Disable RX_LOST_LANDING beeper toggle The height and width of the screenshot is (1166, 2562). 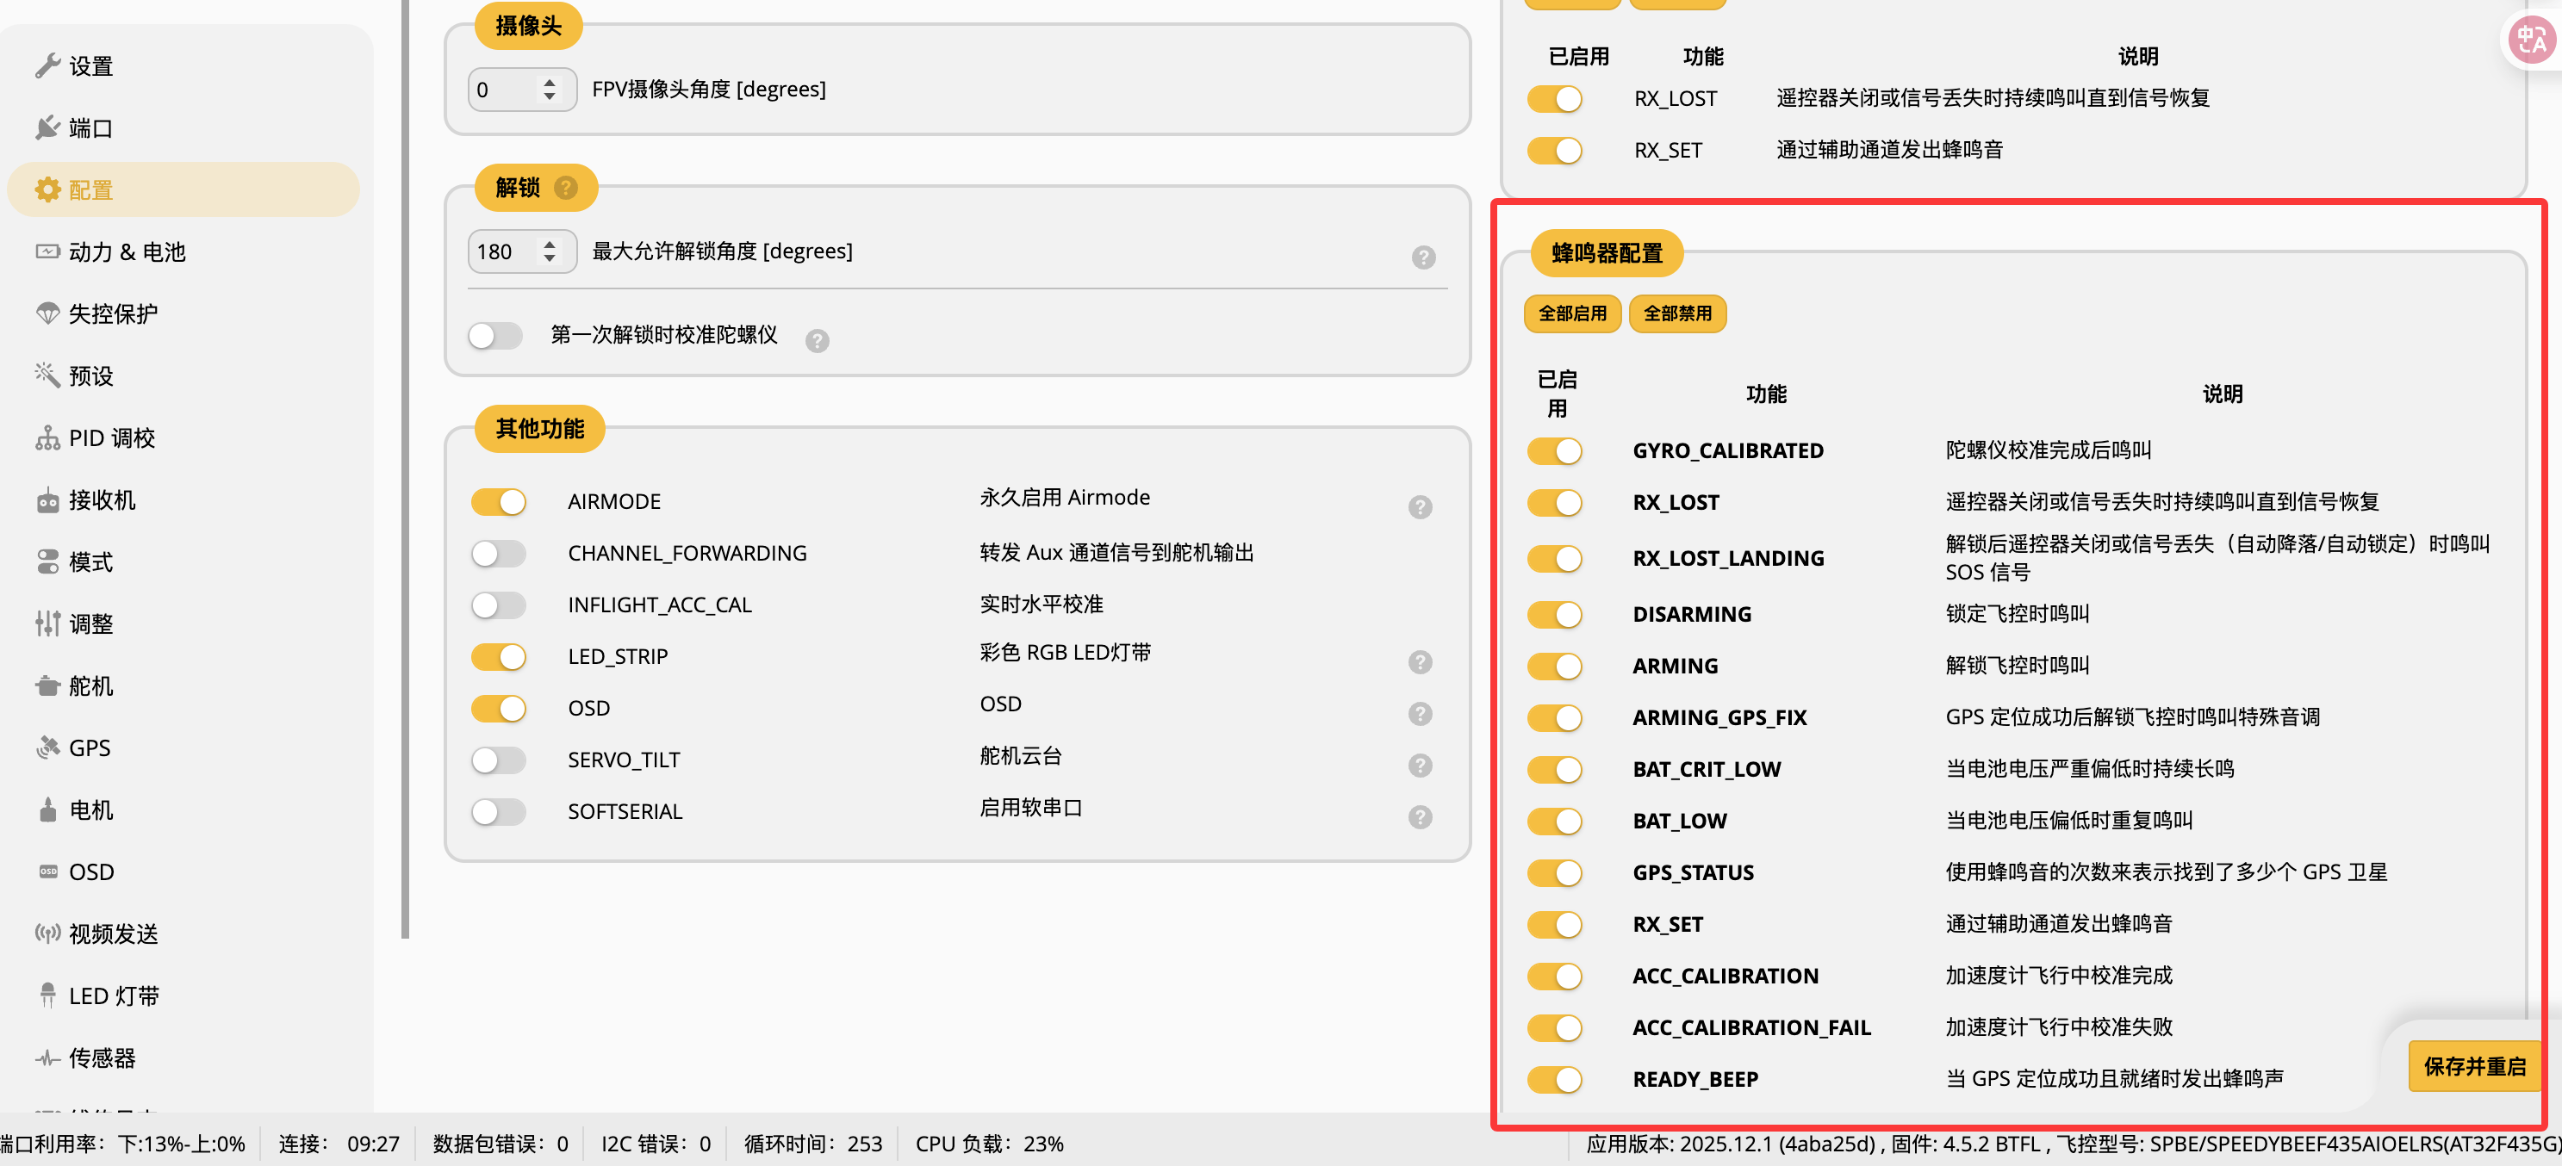coord(1554,559)
